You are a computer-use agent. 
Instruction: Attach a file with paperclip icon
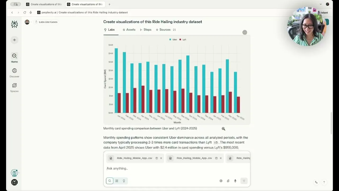tap(228, 181)
